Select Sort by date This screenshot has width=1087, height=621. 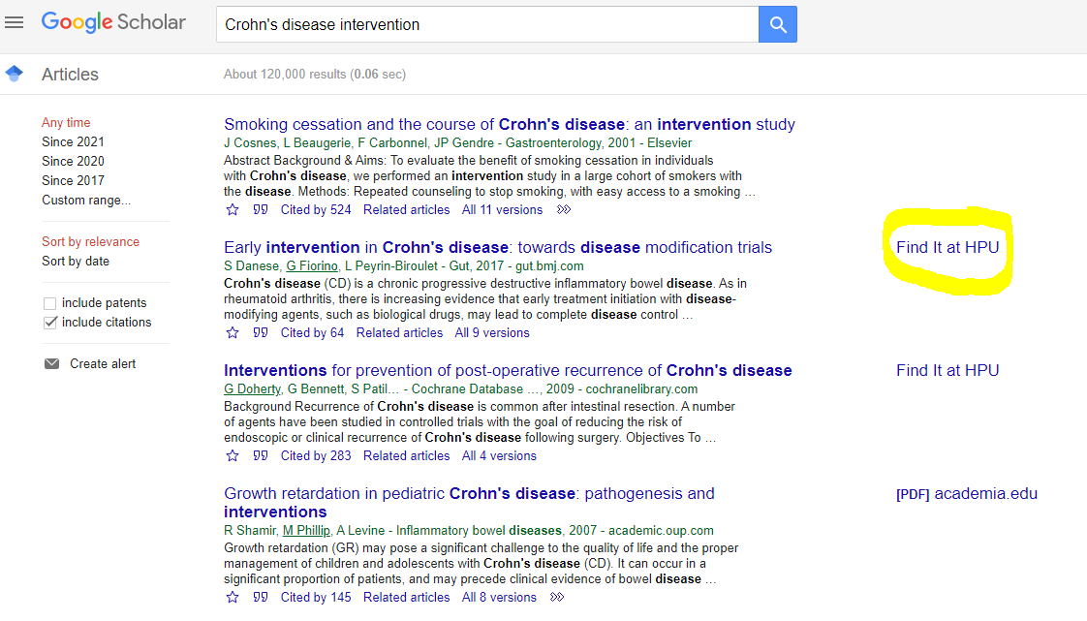[x=76, y=262]
